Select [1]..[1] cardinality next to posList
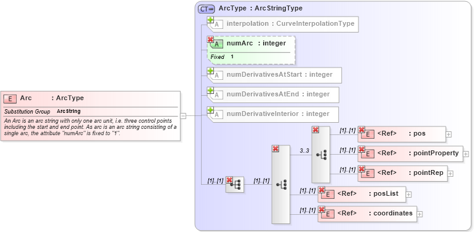 tap(307, 191)
